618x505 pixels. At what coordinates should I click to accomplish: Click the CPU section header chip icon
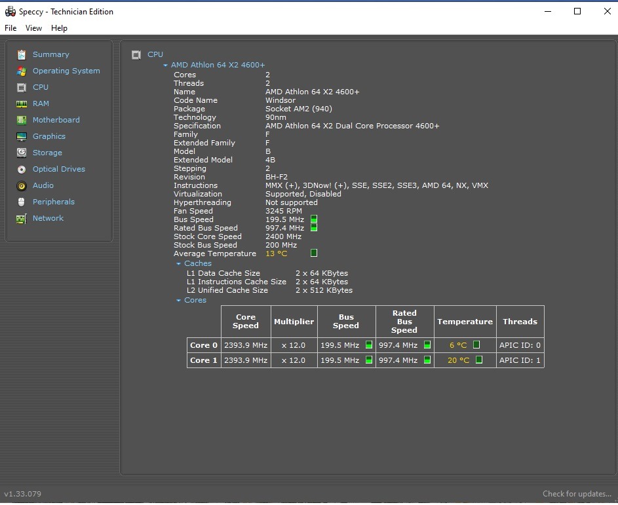click(136, 55)
